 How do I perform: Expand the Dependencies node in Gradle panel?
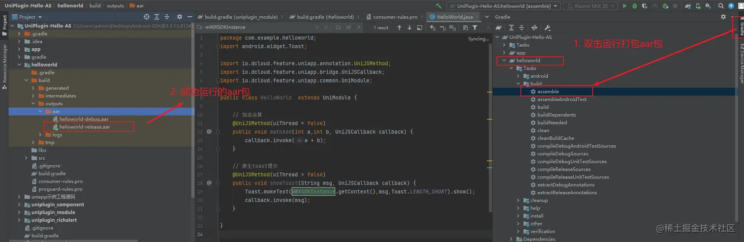(511, 239)
